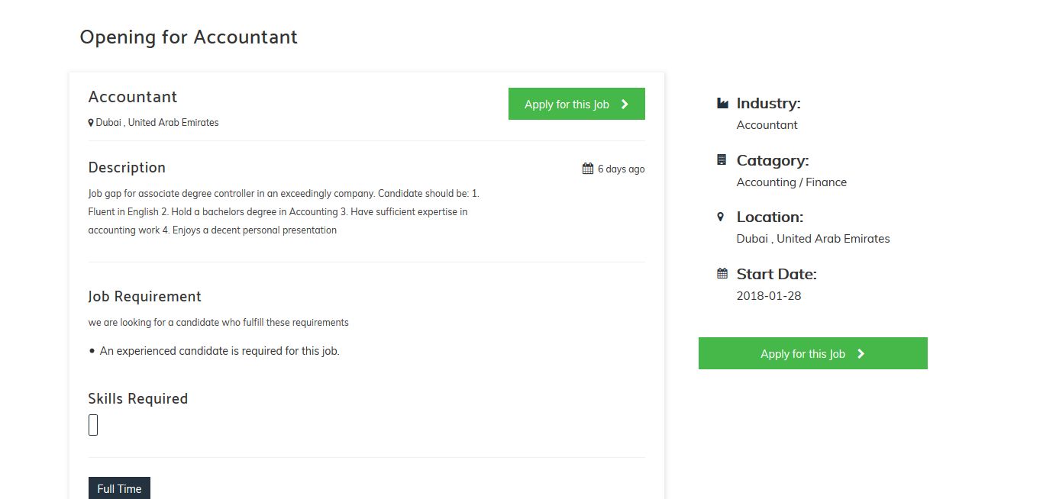
Task: Click the chevron on the top Apply button
Action: (x=625, y=105)
